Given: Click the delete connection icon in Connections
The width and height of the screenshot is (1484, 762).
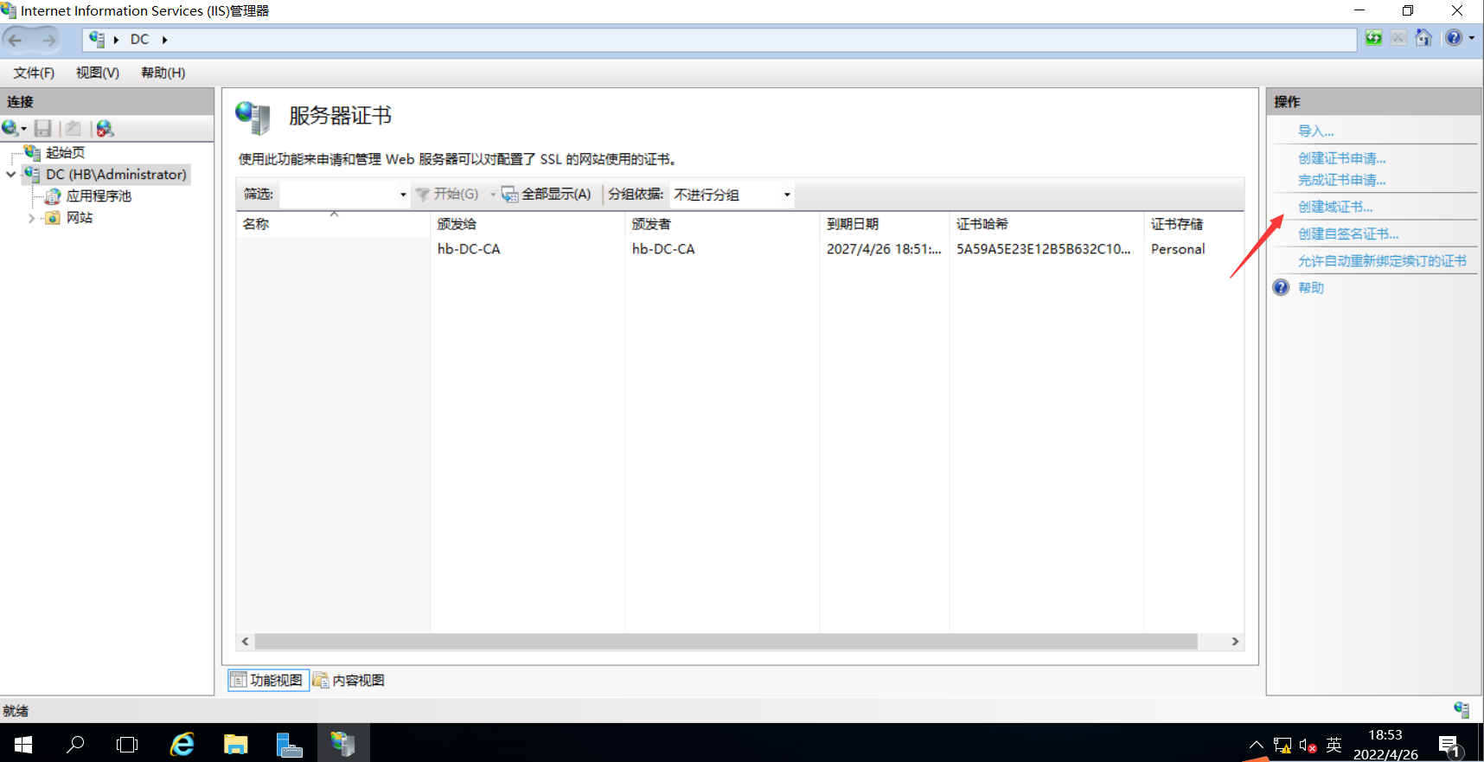Looking at the screenshot, I should (x=105, y=129).
